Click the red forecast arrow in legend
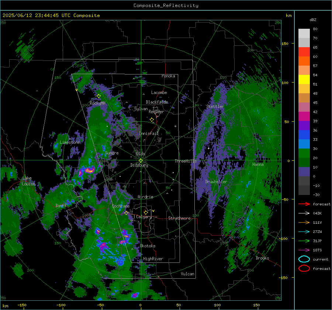Image resolution: width=332 pixels, height=310 pixels. click(x=304, y=204)
